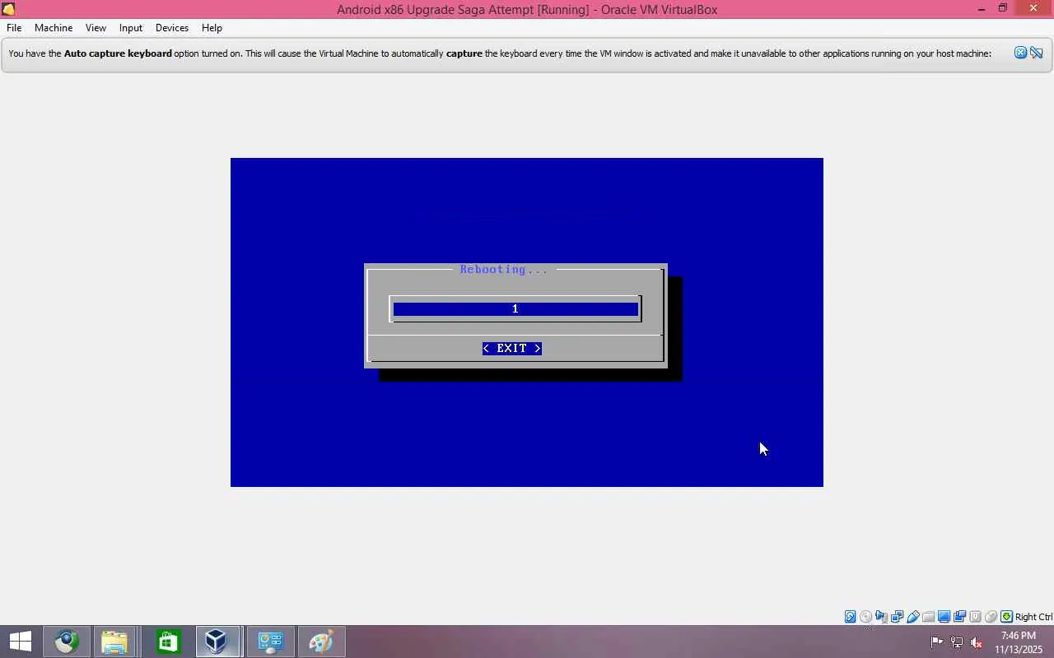Click the audio indicator in status bar
The height and width of the screenshot is (658, 1054).
[882, 617]
